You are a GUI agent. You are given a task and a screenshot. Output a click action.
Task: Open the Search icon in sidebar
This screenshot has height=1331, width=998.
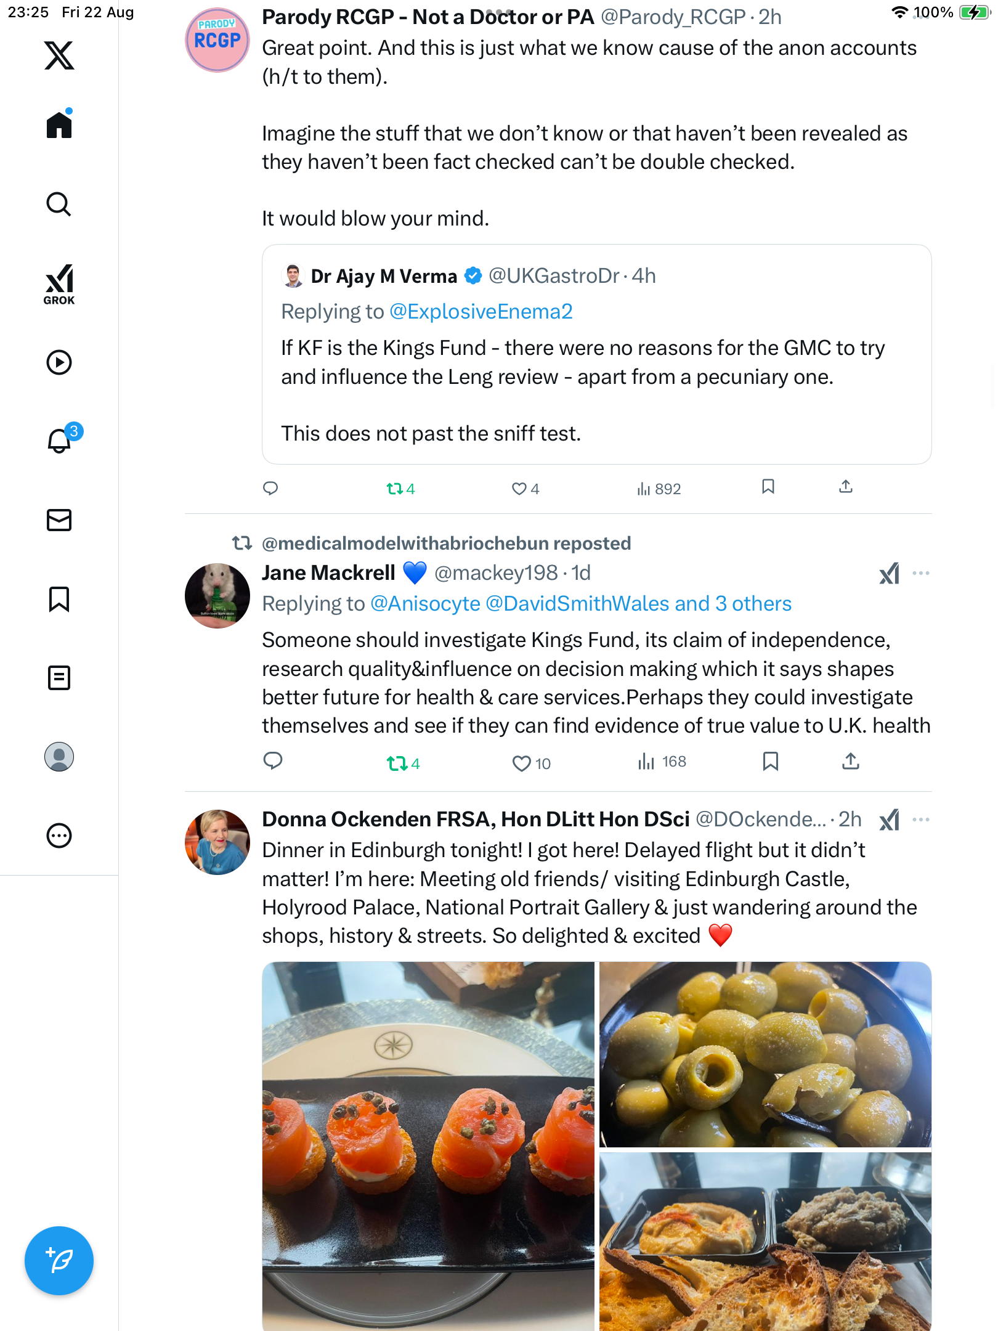pyautogui.click(x=59, y=205)
